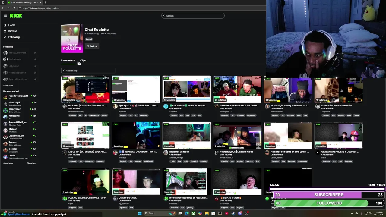
Task: Open Following in sidebar
Action: tap(14, 37)
